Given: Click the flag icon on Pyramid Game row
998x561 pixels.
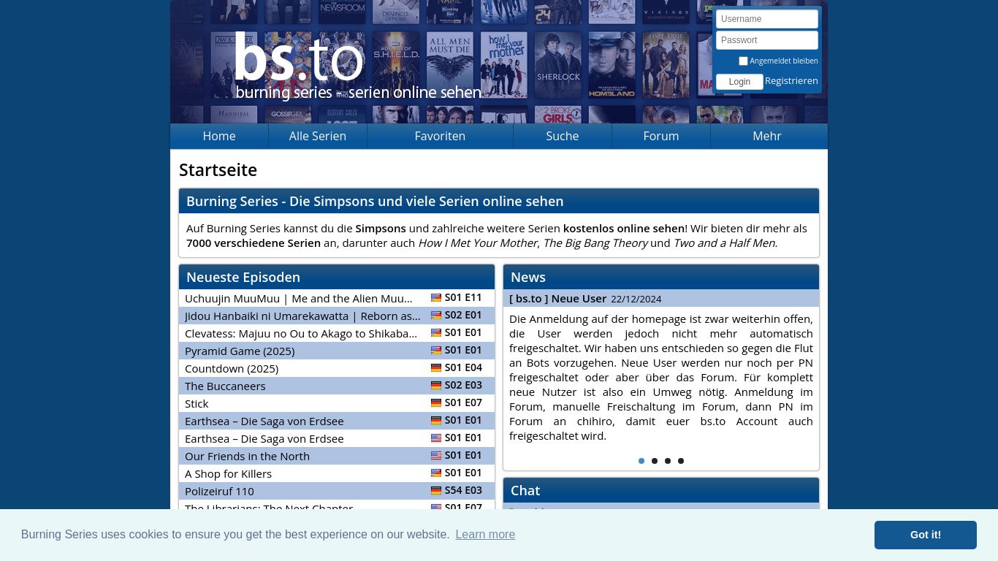Looking at the screenshot, I should [436, 351].
